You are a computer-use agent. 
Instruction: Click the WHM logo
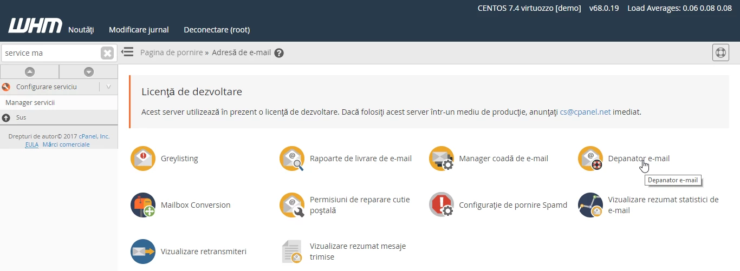coord(34,27)
